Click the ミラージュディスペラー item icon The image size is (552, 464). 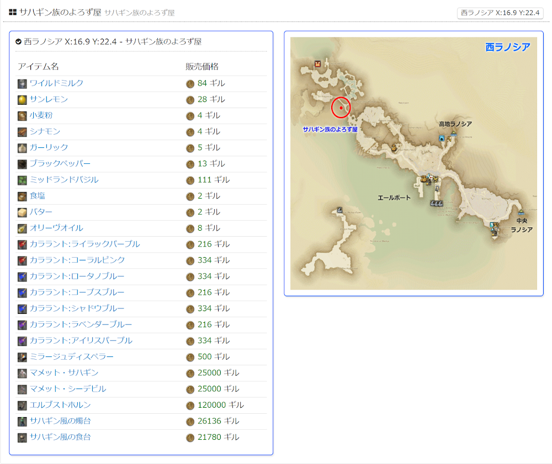[22, 358]
